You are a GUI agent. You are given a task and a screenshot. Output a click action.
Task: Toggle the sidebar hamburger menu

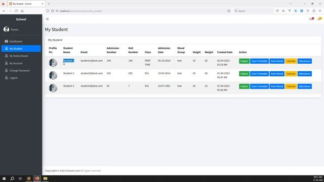[x=47, y=19]
